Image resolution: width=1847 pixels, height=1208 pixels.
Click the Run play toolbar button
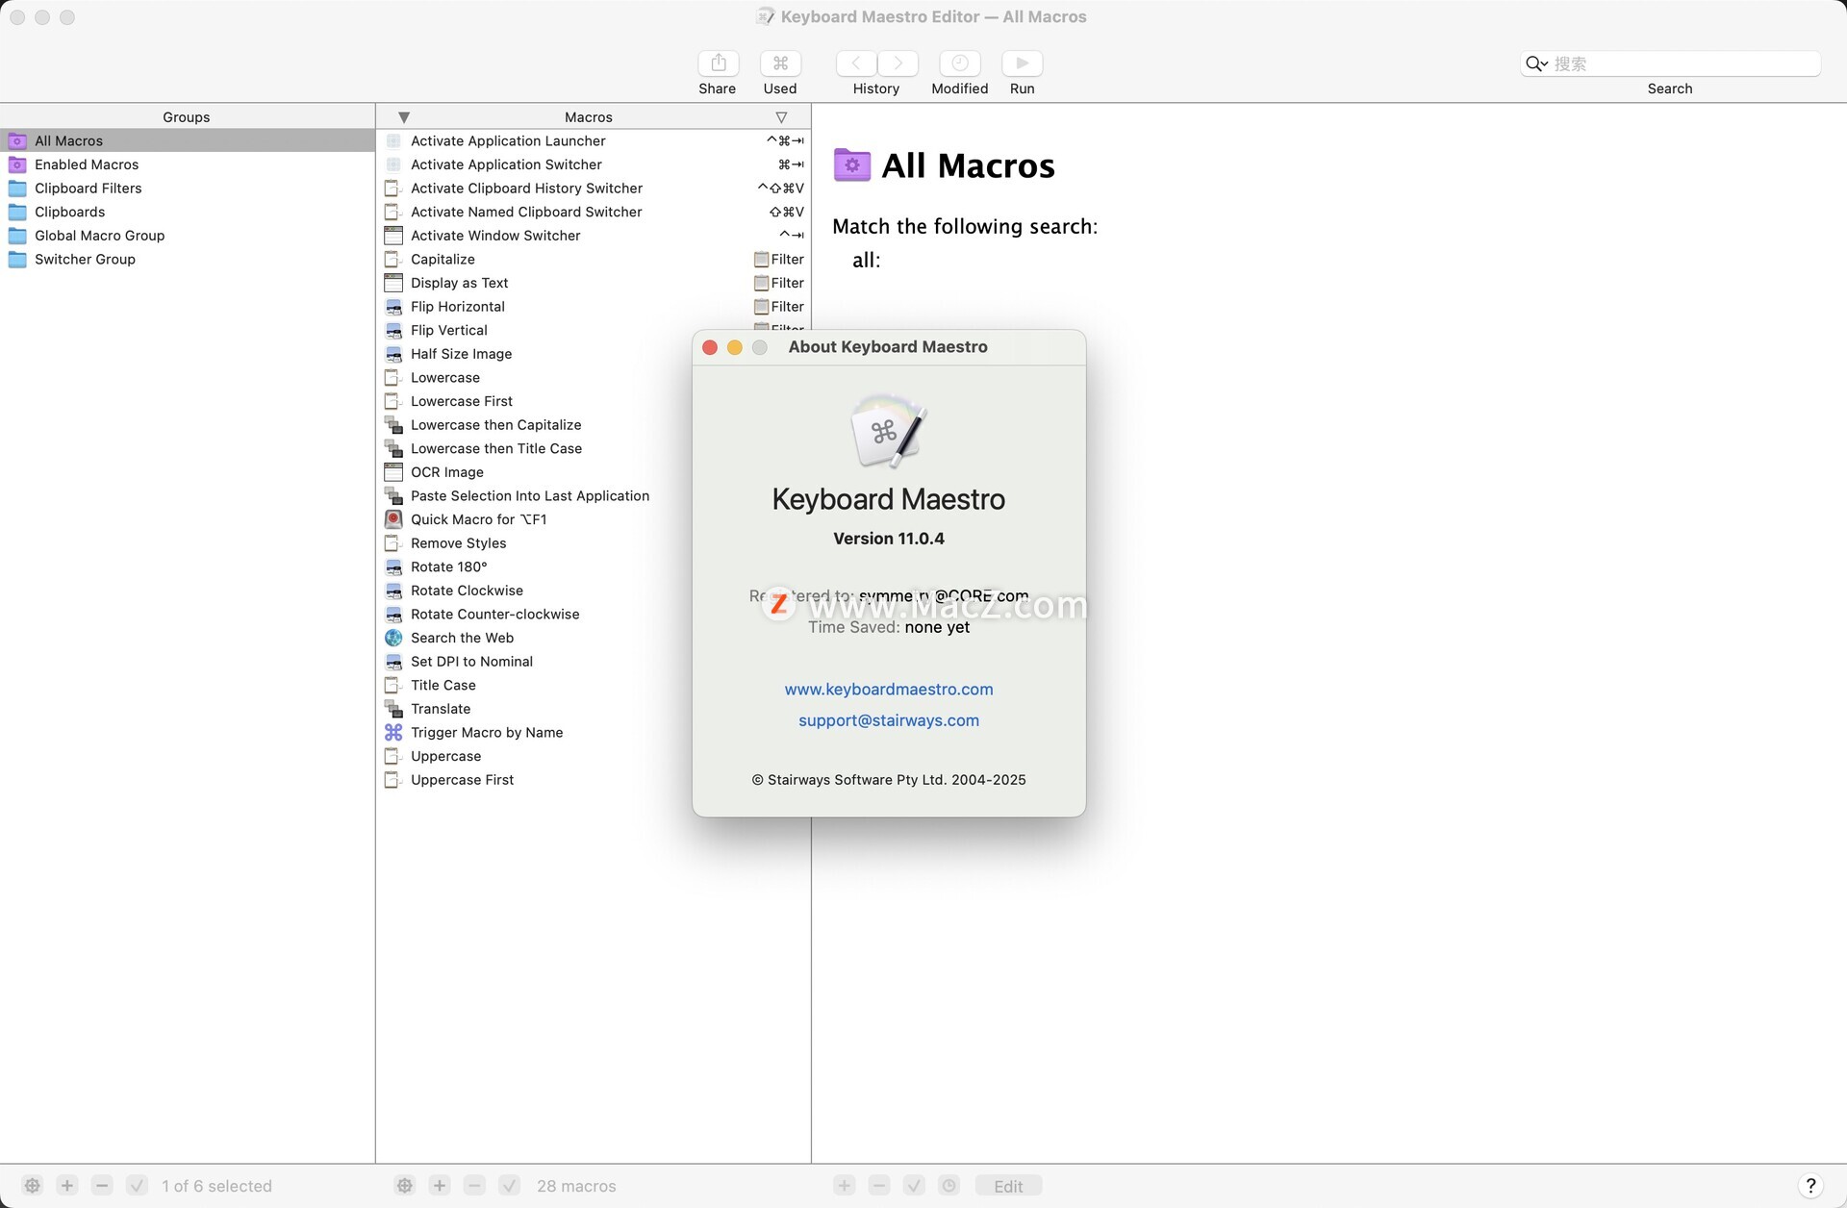click(x=1022, y=63)
